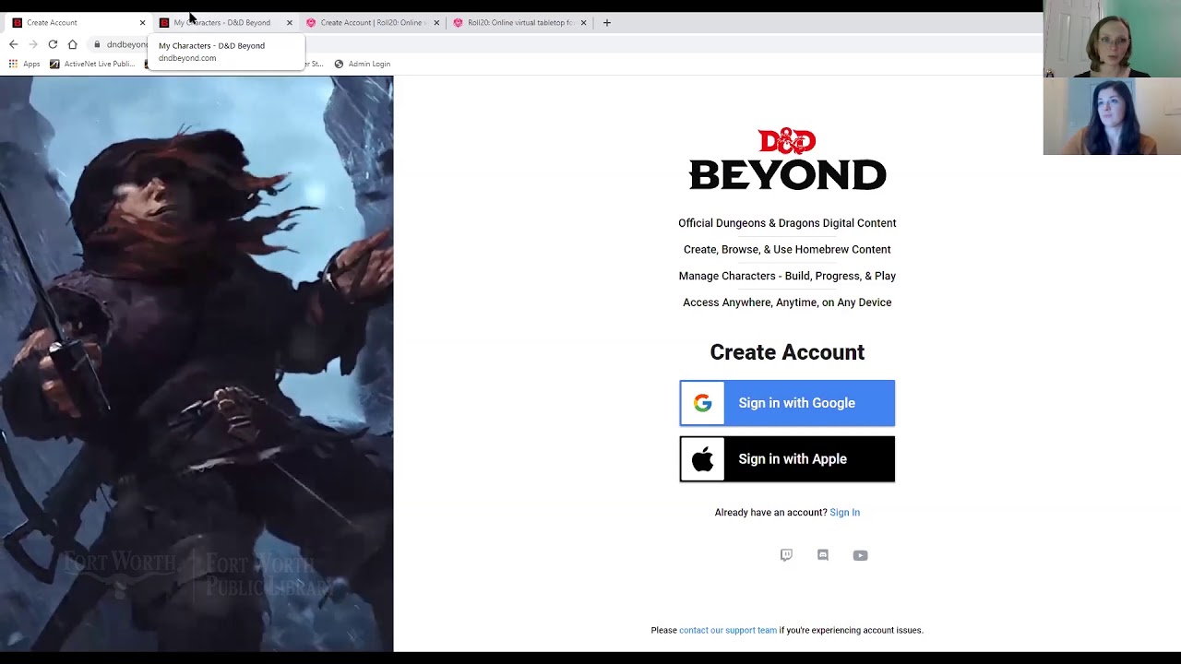Go back to the previous page
This screenshot has width=1181, height=664.
pos(13,44)
